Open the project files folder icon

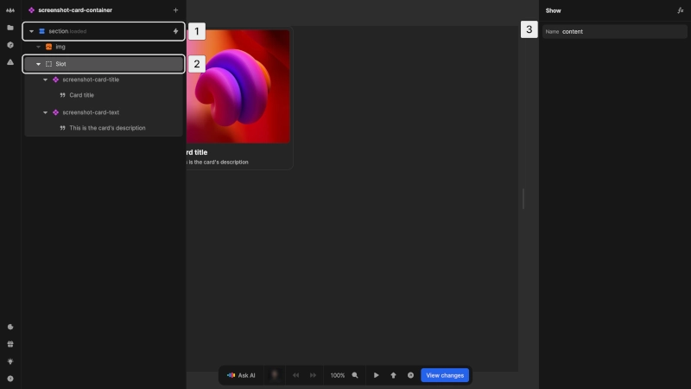pos(10,28)
